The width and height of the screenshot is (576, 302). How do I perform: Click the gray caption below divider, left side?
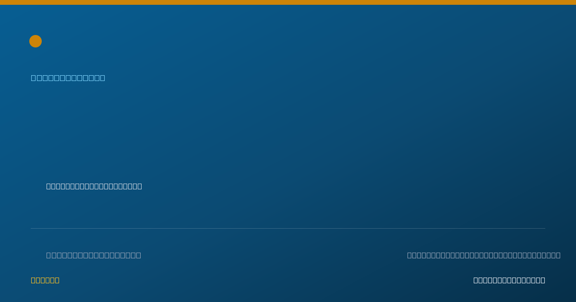pyautogui.click(x=94, y=255)
